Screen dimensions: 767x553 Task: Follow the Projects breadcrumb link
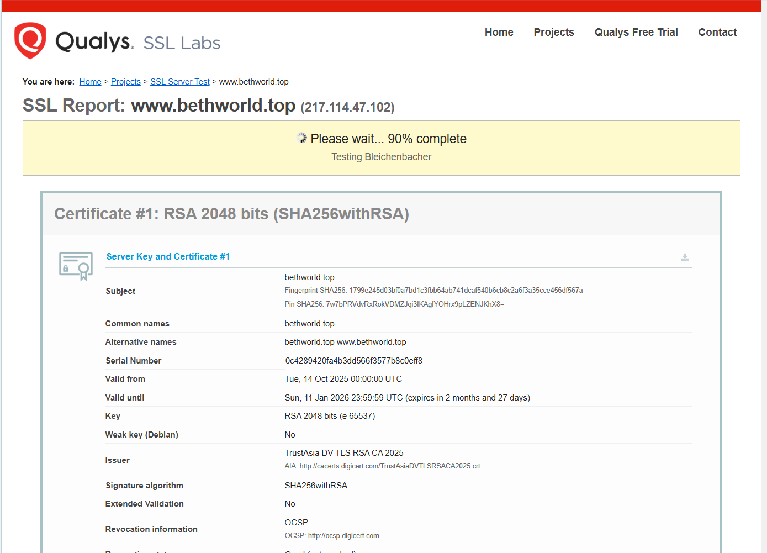pos(126,82)
